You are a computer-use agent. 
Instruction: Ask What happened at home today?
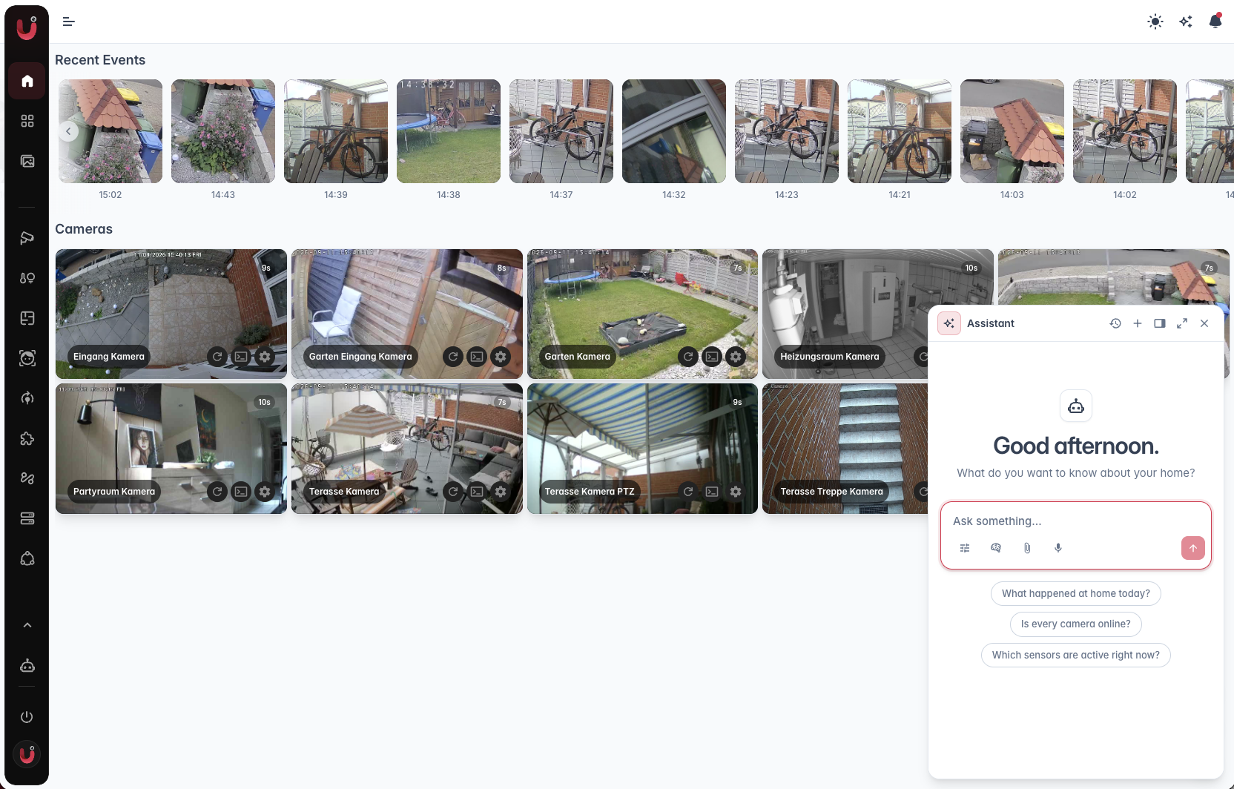point(1076,593)
